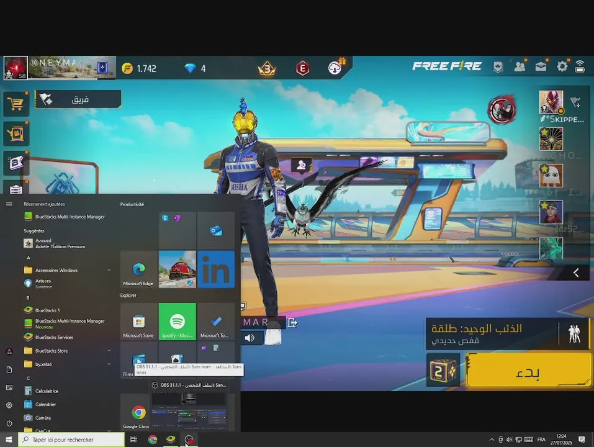Collapse the friends list with the left arrow
594x447 pixels.
tap(576, 273)
